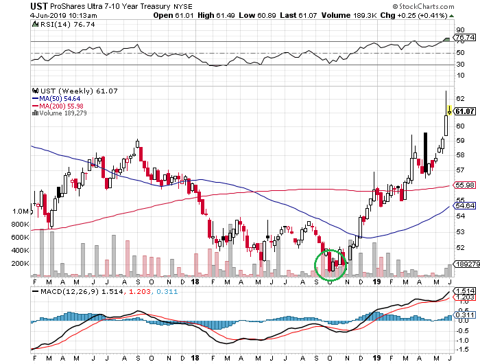Click the 4-Jun-2019 10:13am timestamp
The height and width of the screenshot is (364, 480).
[64, 15]
